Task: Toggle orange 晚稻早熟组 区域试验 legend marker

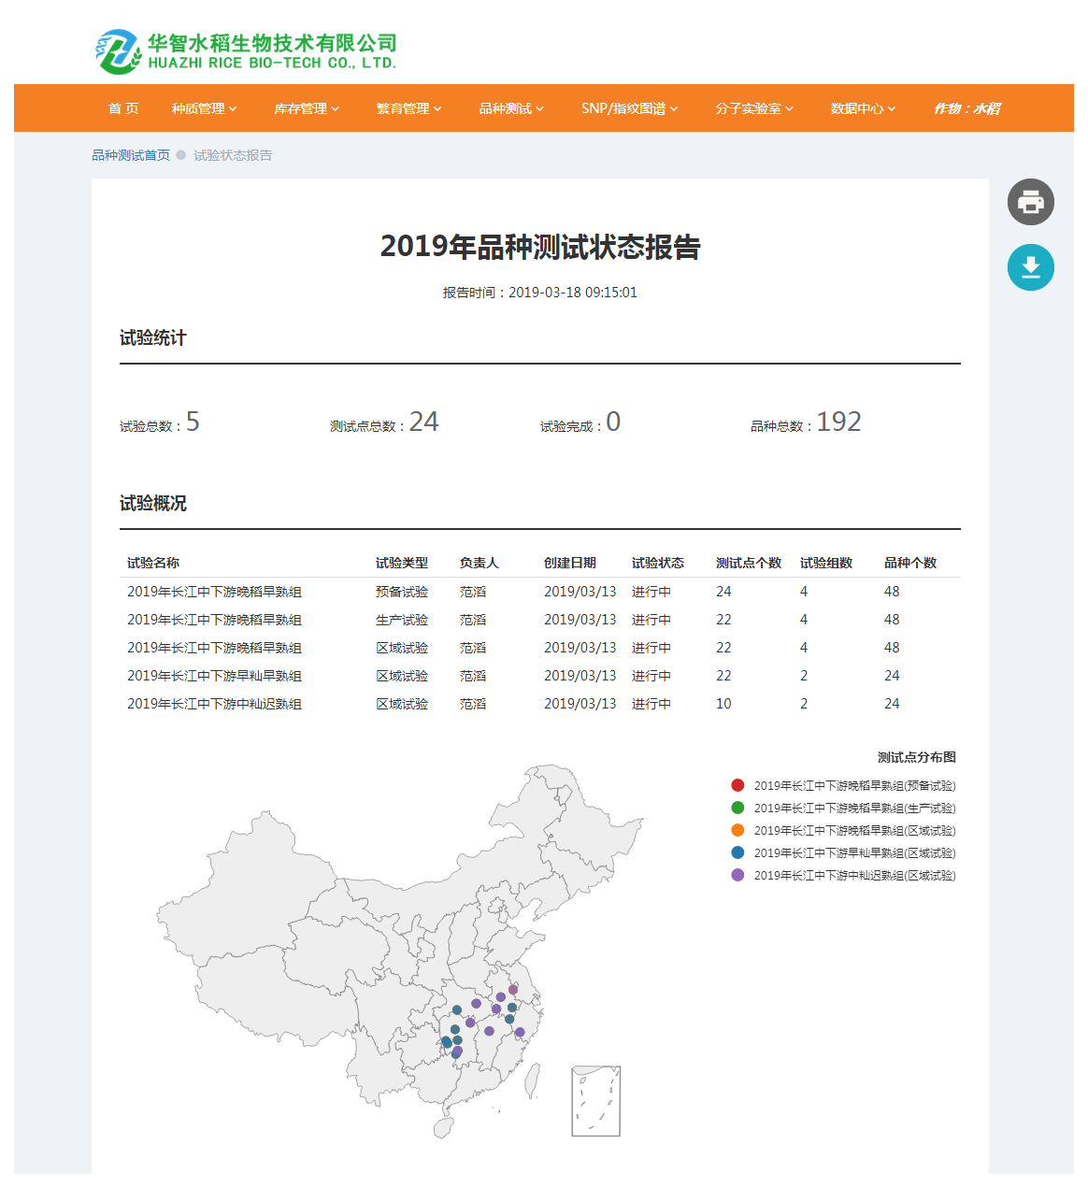Action: [x=737, y=830]
